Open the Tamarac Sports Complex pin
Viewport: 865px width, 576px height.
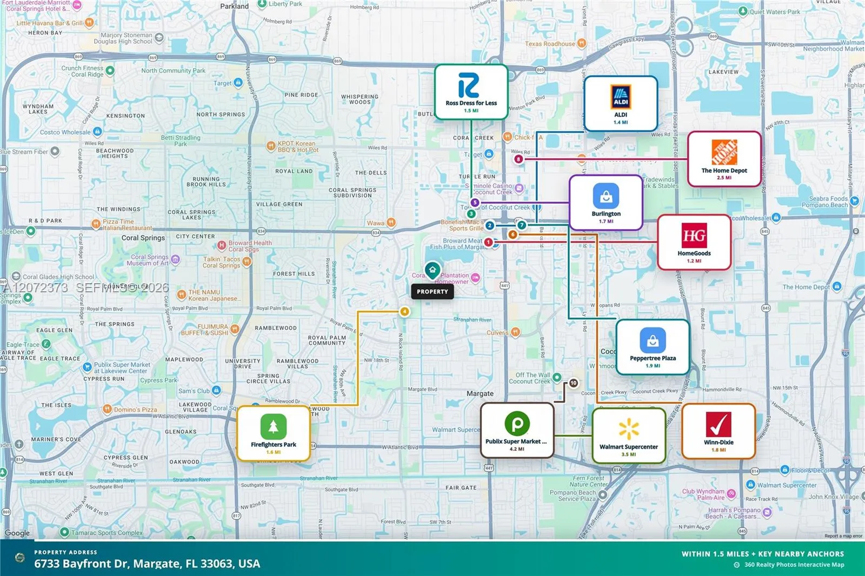click(x=64, y=532)
